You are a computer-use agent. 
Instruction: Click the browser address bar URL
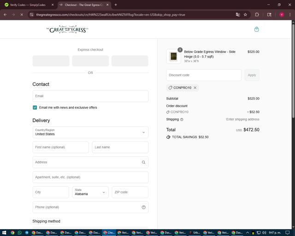tap(111, 15)
